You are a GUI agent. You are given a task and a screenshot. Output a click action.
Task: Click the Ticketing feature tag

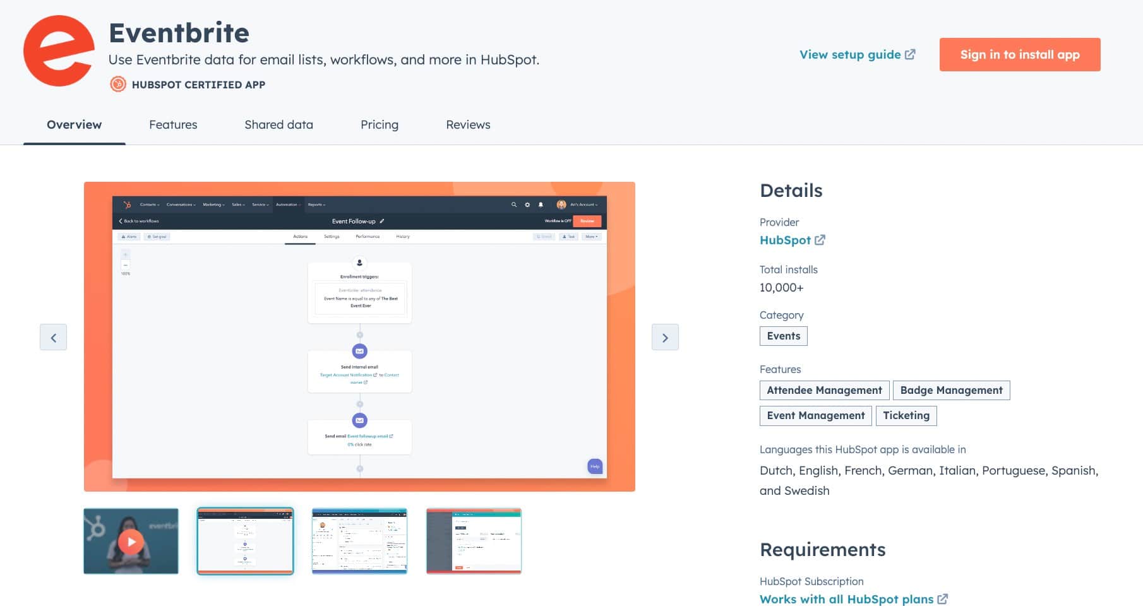(x=906, y=415)
